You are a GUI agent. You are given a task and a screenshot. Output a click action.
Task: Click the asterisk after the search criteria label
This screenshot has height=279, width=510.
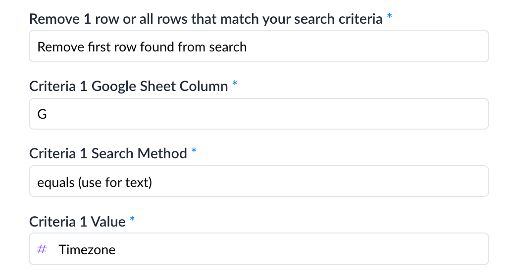click(x=390, y=16)
